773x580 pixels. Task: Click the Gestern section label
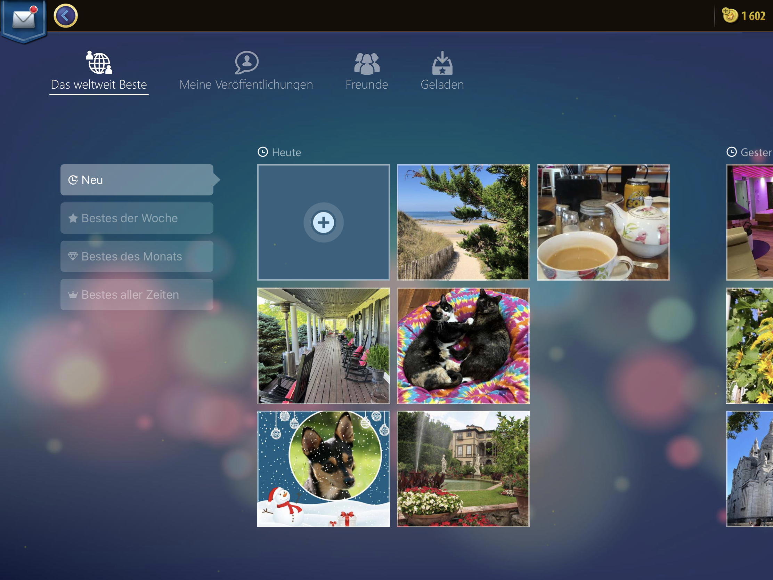tap(757, 152)
